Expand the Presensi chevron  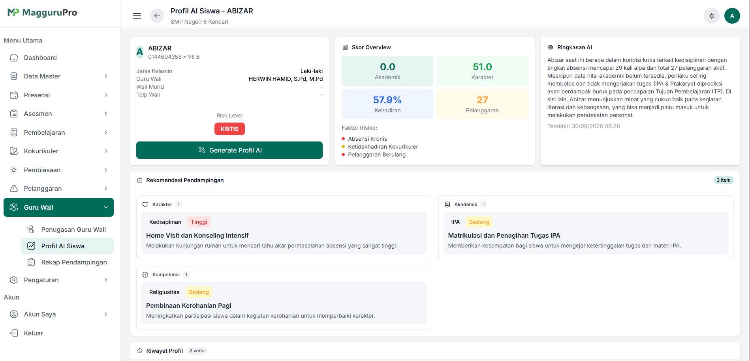(x=106, y=95)
